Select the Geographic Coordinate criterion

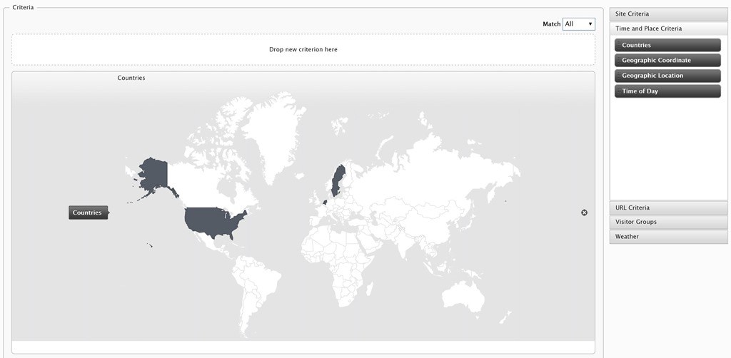pos(667,61)
